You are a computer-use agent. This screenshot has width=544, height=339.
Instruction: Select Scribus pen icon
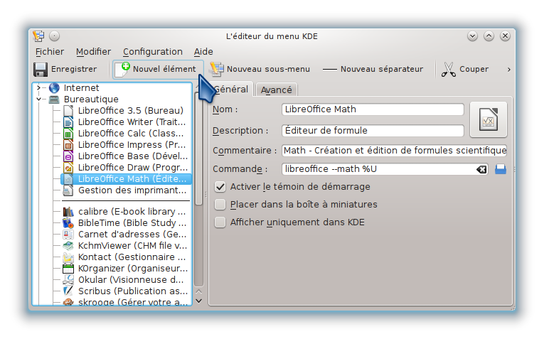68,291
